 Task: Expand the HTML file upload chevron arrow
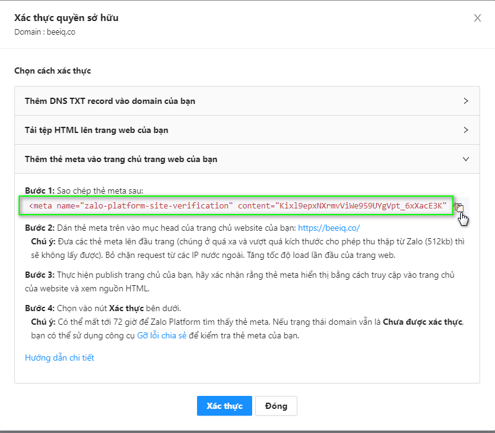465,130
